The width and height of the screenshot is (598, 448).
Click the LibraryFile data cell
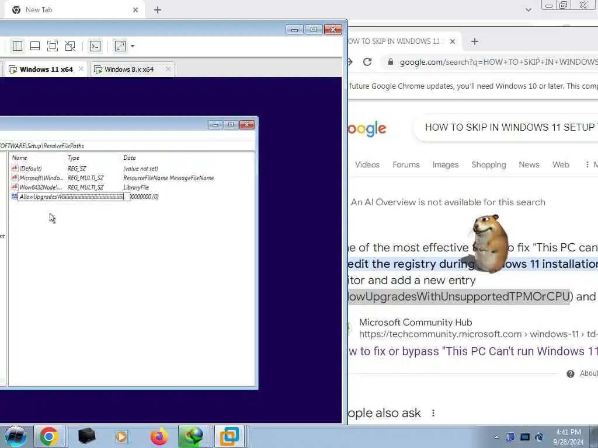coord(136,187)
